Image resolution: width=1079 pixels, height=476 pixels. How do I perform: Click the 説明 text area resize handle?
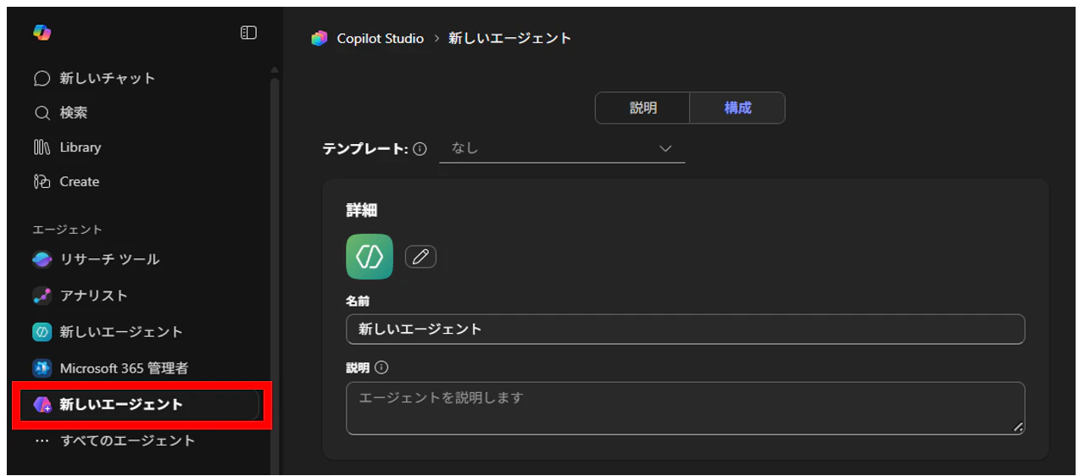pyautogui.click(x=1018, y=428)
